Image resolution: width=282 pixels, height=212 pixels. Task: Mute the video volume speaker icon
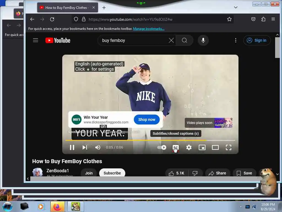click(x=98, y=147)
